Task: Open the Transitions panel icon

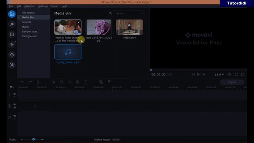Action: pos(12,35)
